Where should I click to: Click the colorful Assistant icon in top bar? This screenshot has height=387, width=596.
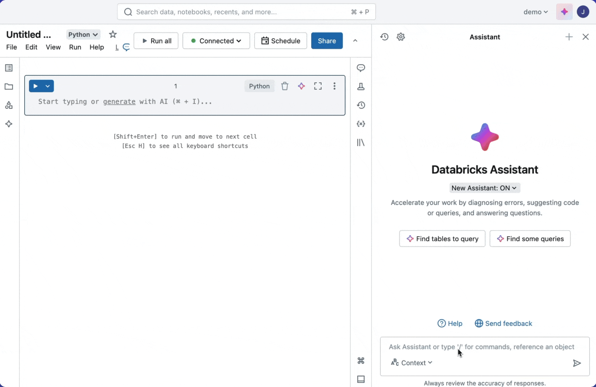tap(564, 12)
